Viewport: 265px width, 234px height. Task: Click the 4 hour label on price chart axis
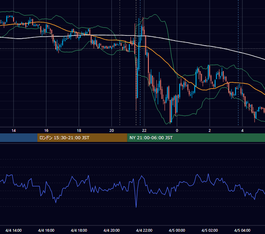pyautogui.click(x=242, y=131)
